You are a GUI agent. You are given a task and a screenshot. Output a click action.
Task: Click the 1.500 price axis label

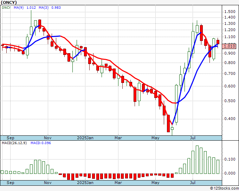(230, 12)
